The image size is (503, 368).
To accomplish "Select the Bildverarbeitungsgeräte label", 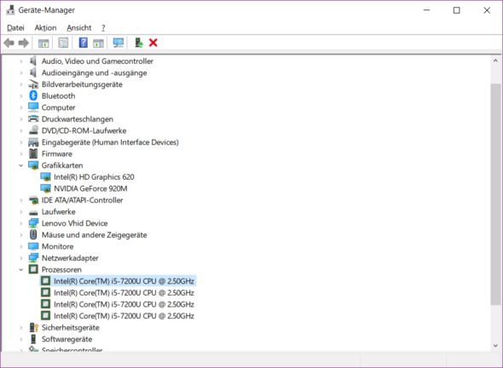I will [82, 84].
